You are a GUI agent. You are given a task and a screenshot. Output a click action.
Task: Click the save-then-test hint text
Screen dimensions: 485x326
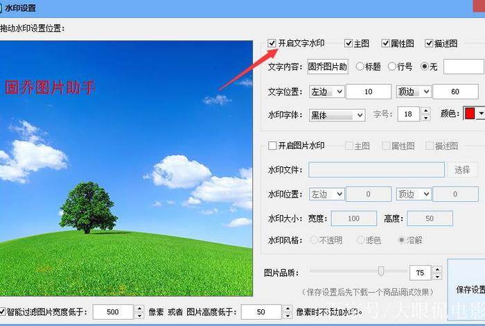pos(367,291)
